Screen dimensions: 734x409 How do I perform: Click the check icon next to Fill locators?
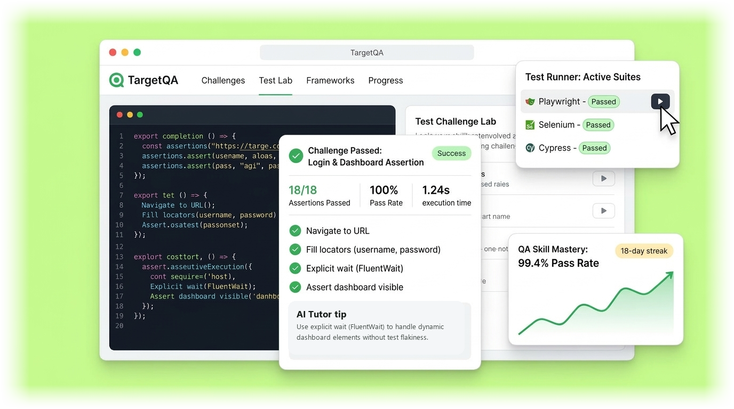[295, 249]
